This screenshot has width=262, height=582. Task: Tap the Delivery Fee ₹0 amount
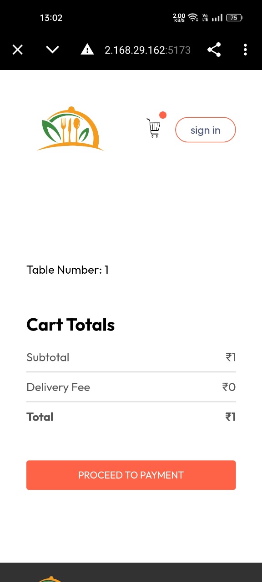click(x=229, y=387)
